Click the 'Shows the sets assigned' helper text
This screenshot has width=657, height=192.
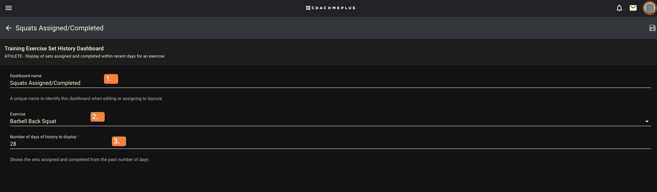coord(79,160)
